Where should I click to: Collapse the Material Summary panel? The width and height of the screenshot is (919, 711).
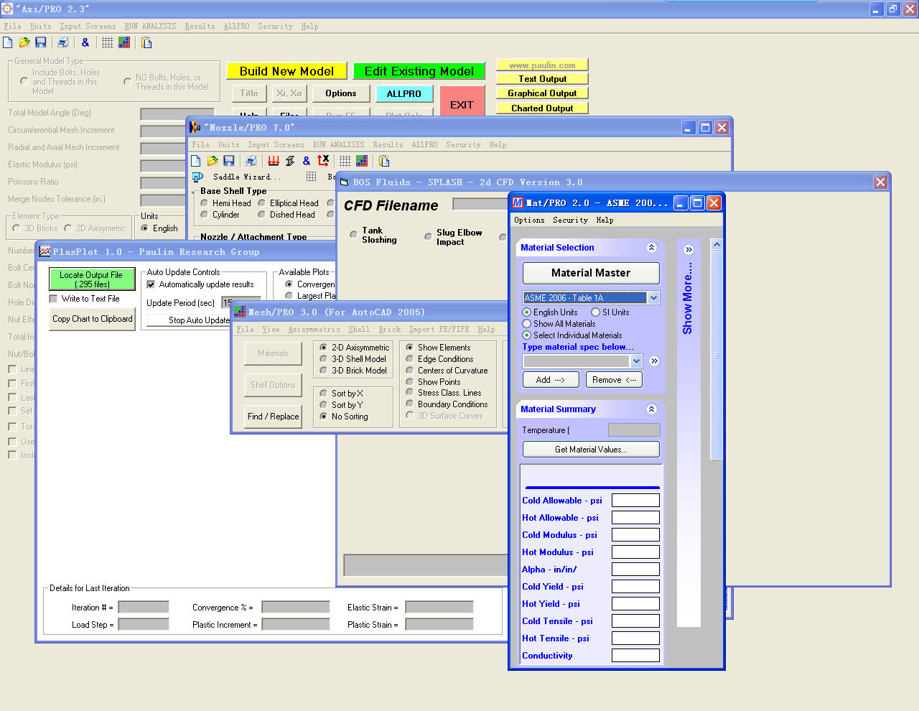(651, 409)
